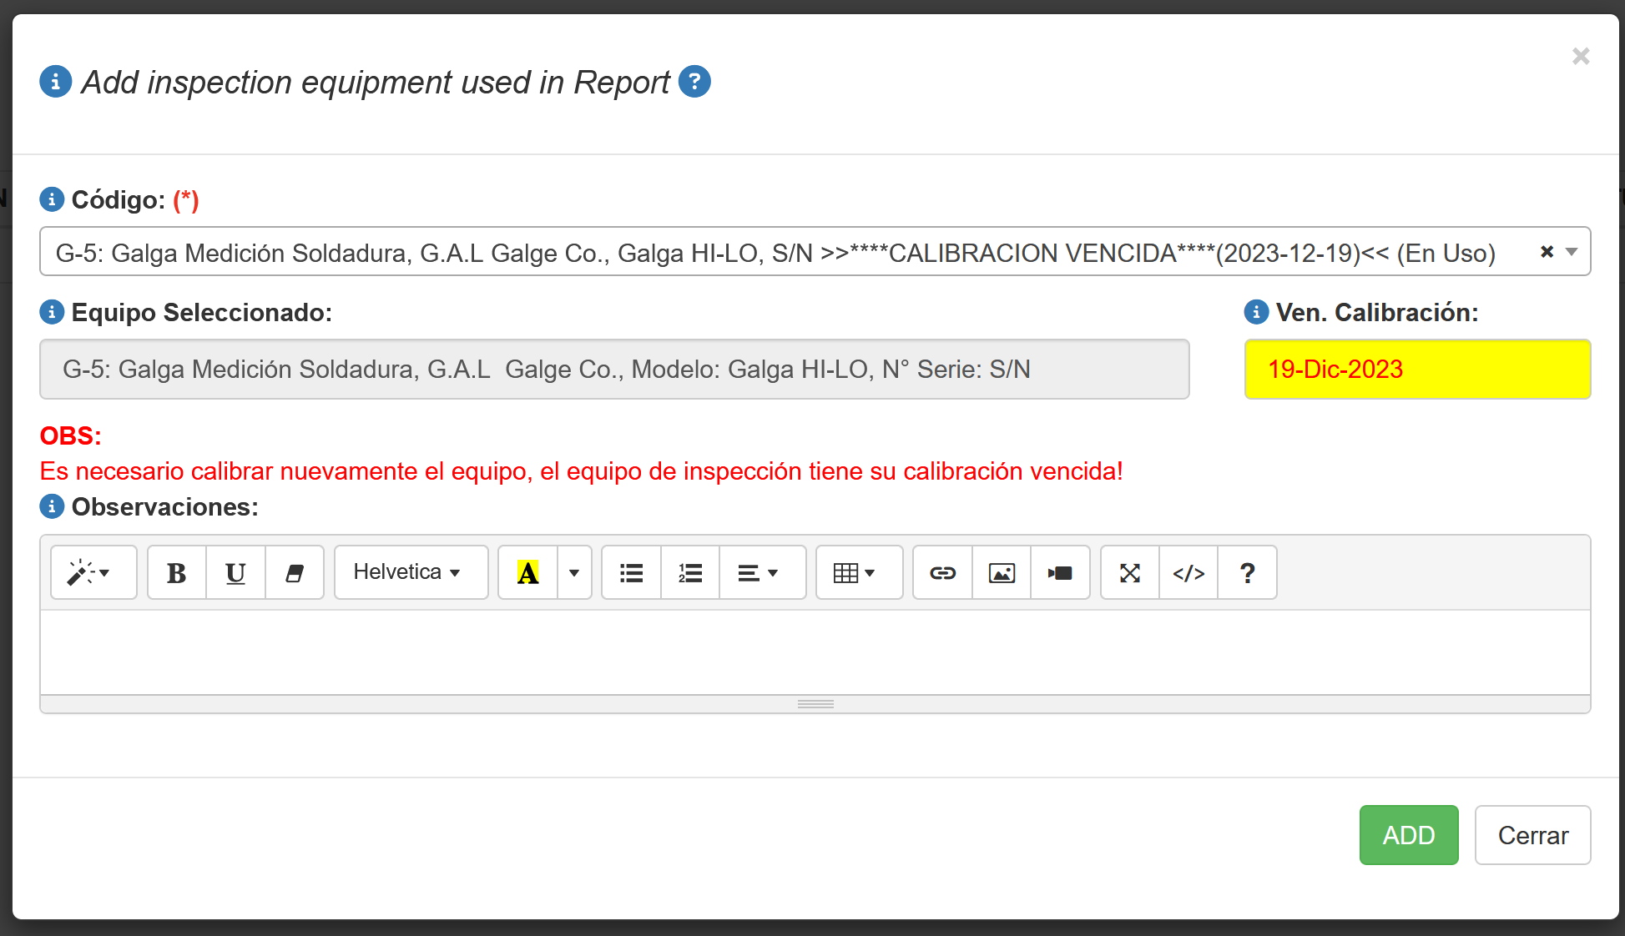Click the Cerrar button
This screenshot has width=1625, height=936.
pyautogui.click(x=1532, y=835)
